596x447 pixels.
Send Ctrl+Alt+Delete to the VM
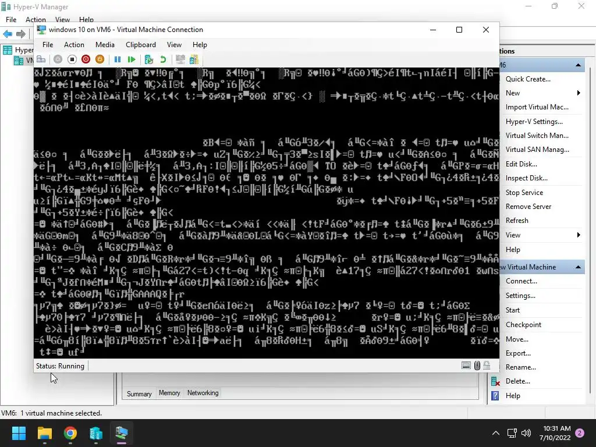41,59
